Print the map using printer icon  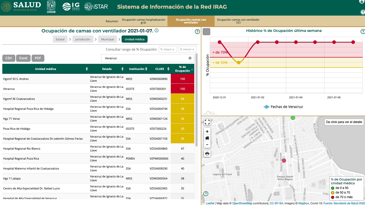pos(207,154)
